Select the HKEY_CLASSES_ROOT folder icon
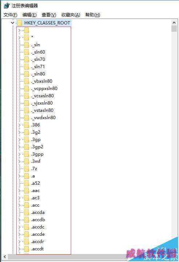Screen dimensions: 179x262 click(20, 23)
